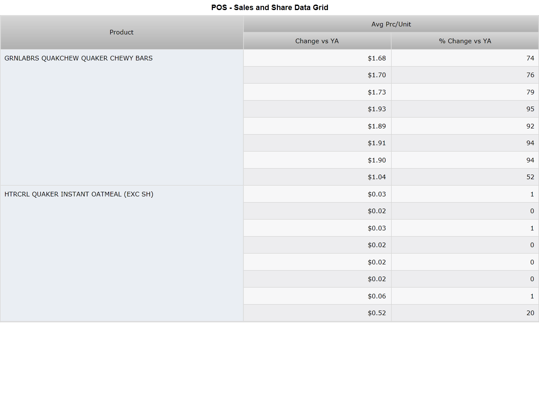The width and height of the screenshot is (539, 397).
Task: Select the HTRCRL QUAKER INSTANT OATMEAL product row
Action: [x=122, y=253]
